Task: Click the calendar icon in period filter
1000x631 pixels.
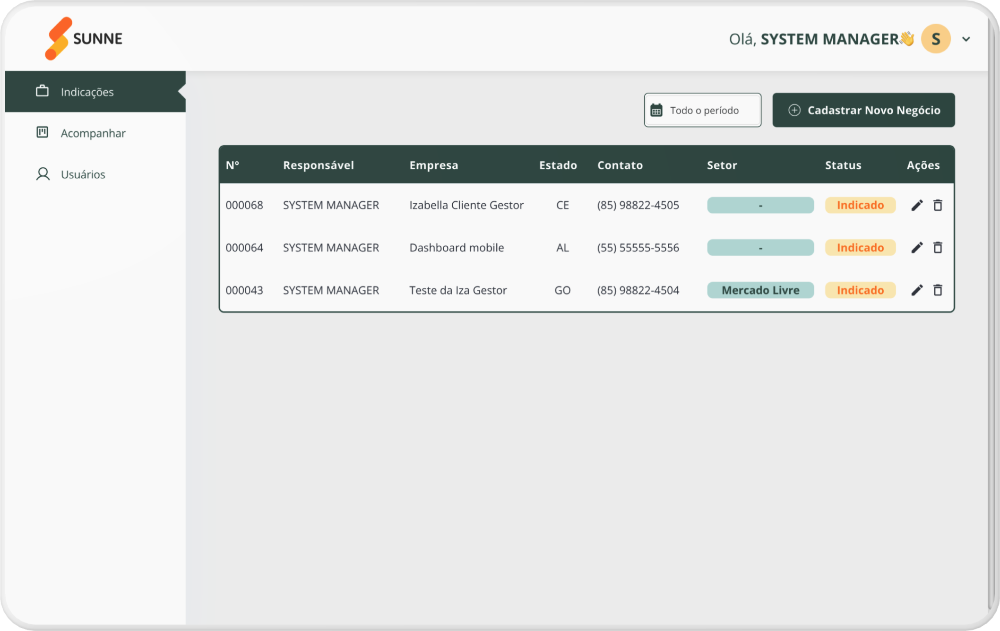Action: 656,110
